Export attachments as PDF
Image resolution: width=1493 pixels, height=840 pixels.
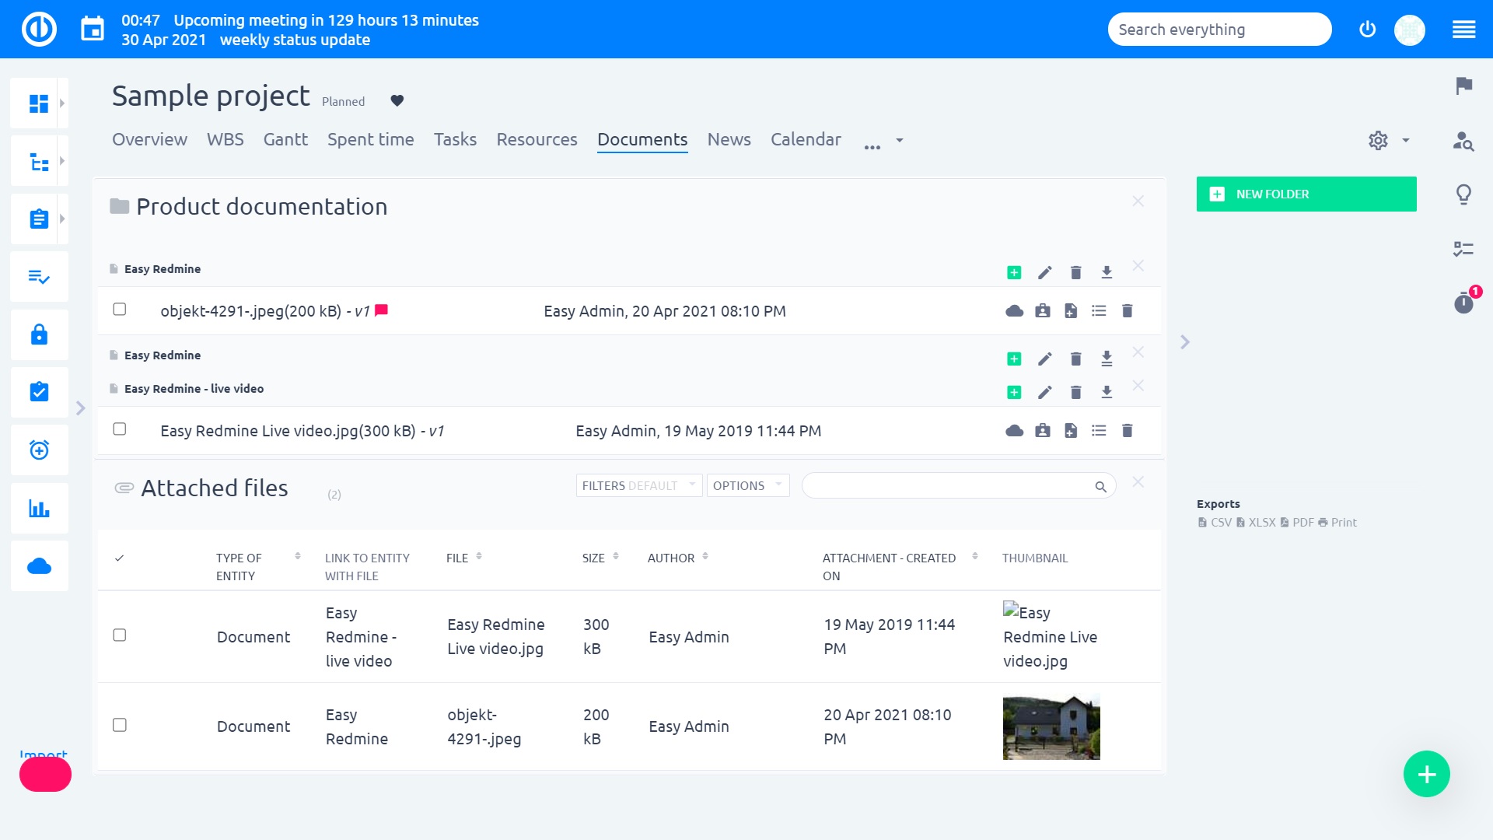point(1297,523)
